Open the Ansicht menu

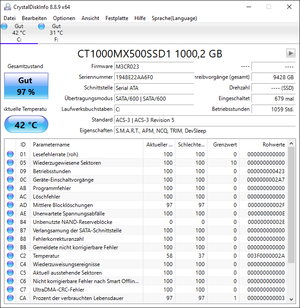tap(90, 18)
